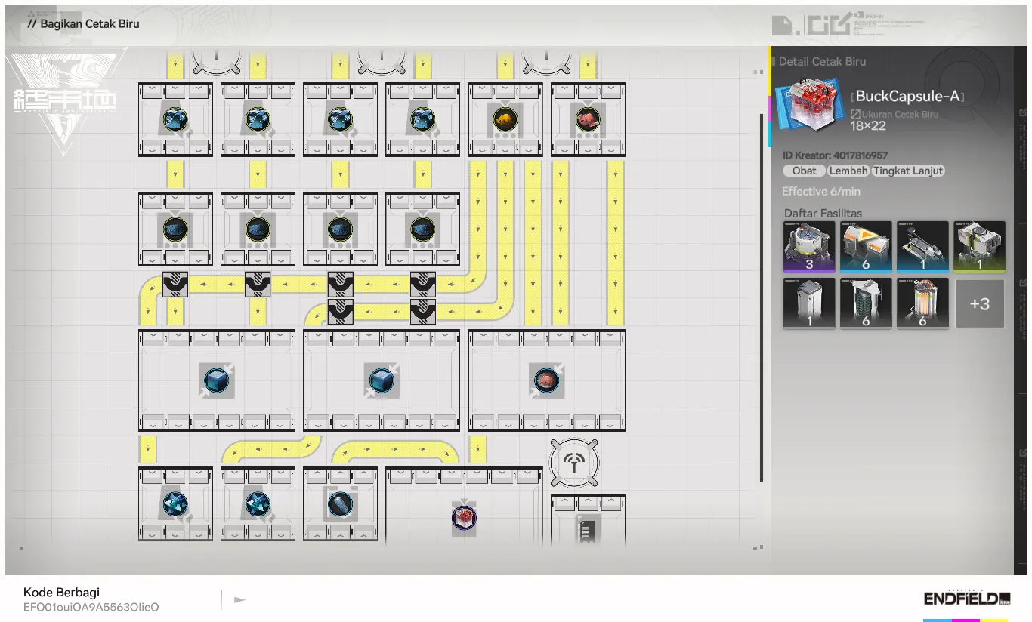Viewport: 1032px width, 622px height.
Task: Expand the +3 hidden facilities tile
Action: point(979,303)
